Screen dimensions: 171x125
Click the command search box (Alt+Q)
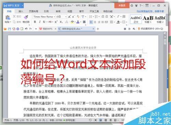pos(150,29)
